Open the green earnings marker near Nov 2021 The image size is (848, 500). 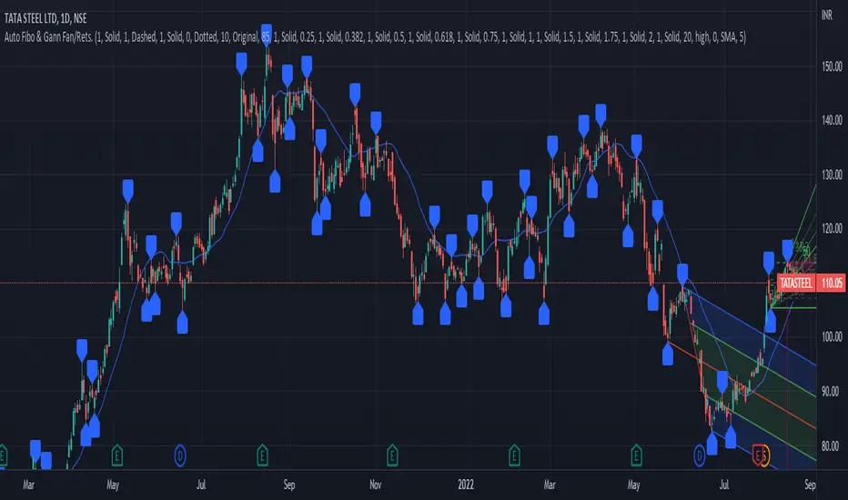393,455
